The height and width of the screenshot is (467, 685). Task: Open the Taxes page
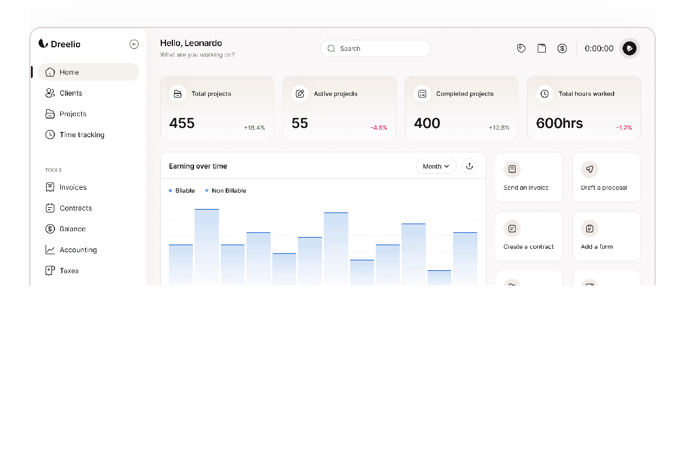88,271
